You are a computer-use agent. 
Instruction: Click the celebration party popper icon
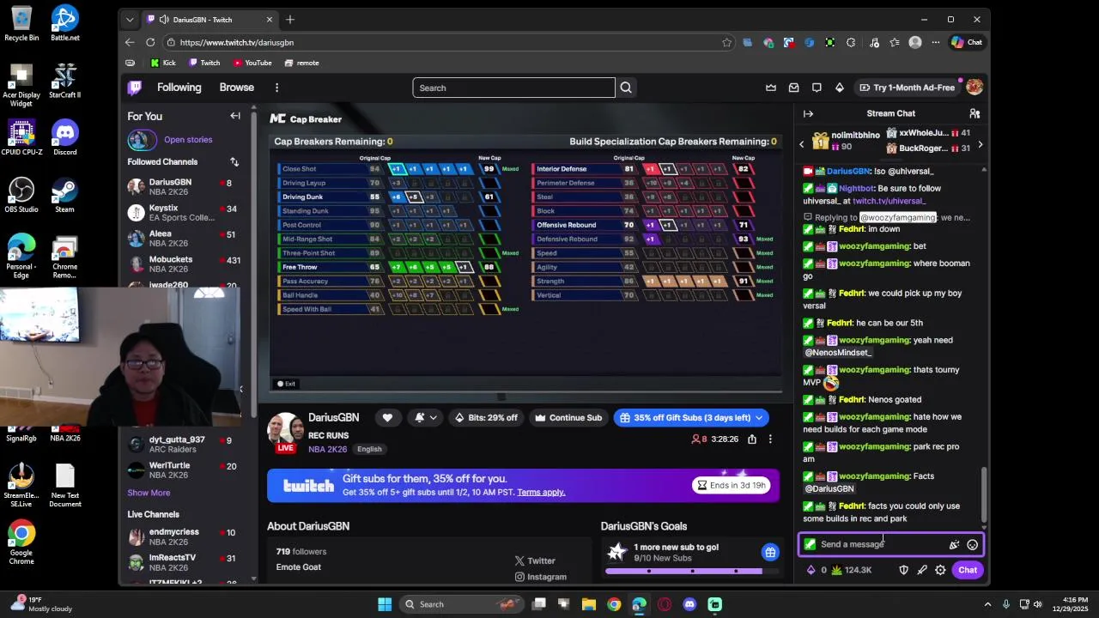pyautogui.click(x=954, y=544)
